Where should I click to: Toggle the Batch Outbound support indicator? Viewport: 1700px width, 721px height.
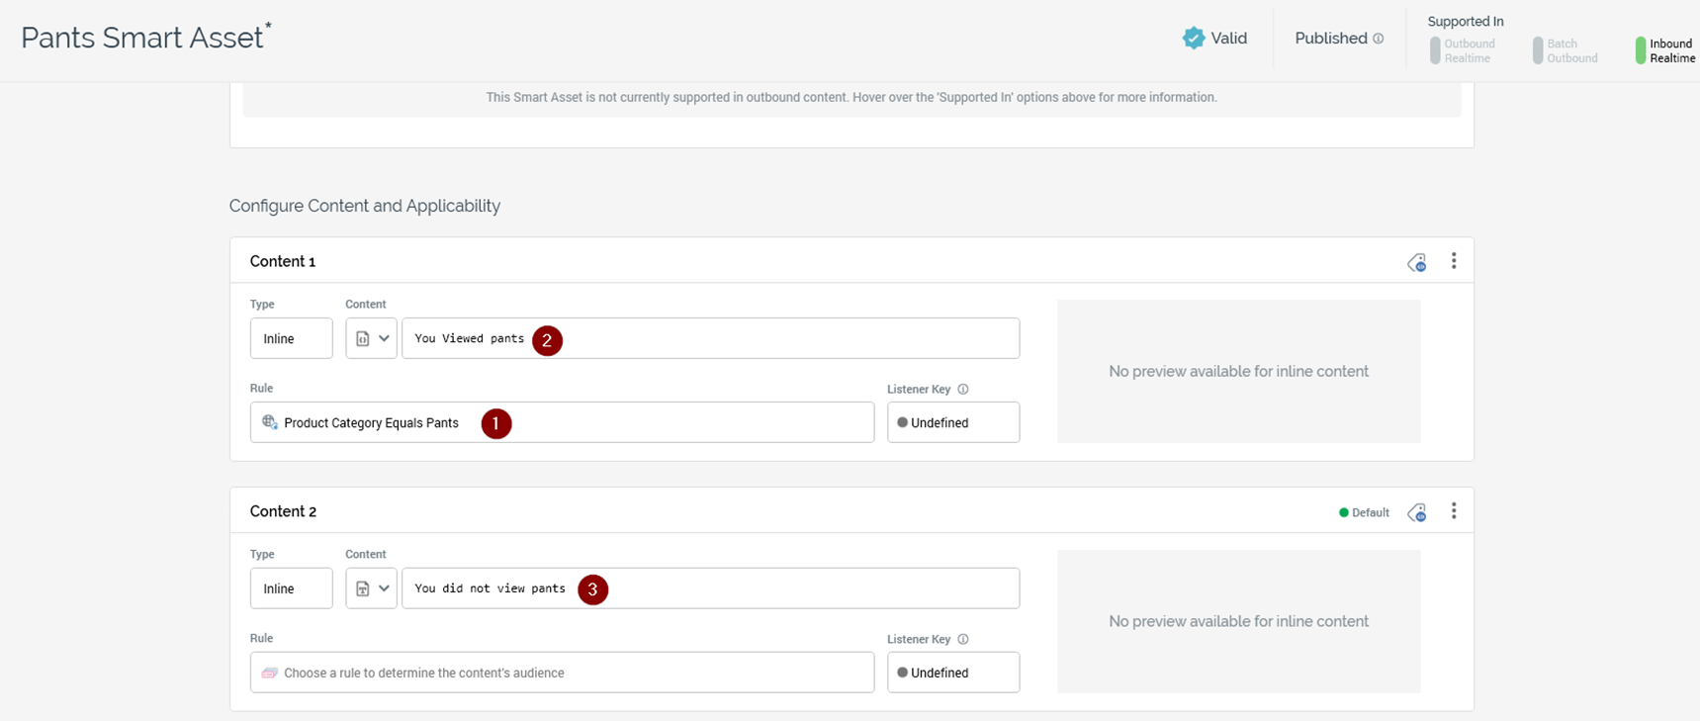click(1538, 50)
